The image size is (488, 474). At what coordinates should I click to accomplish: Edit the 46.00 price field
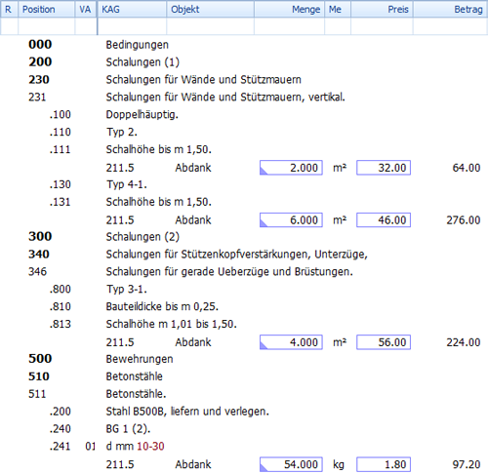point(384,220)
